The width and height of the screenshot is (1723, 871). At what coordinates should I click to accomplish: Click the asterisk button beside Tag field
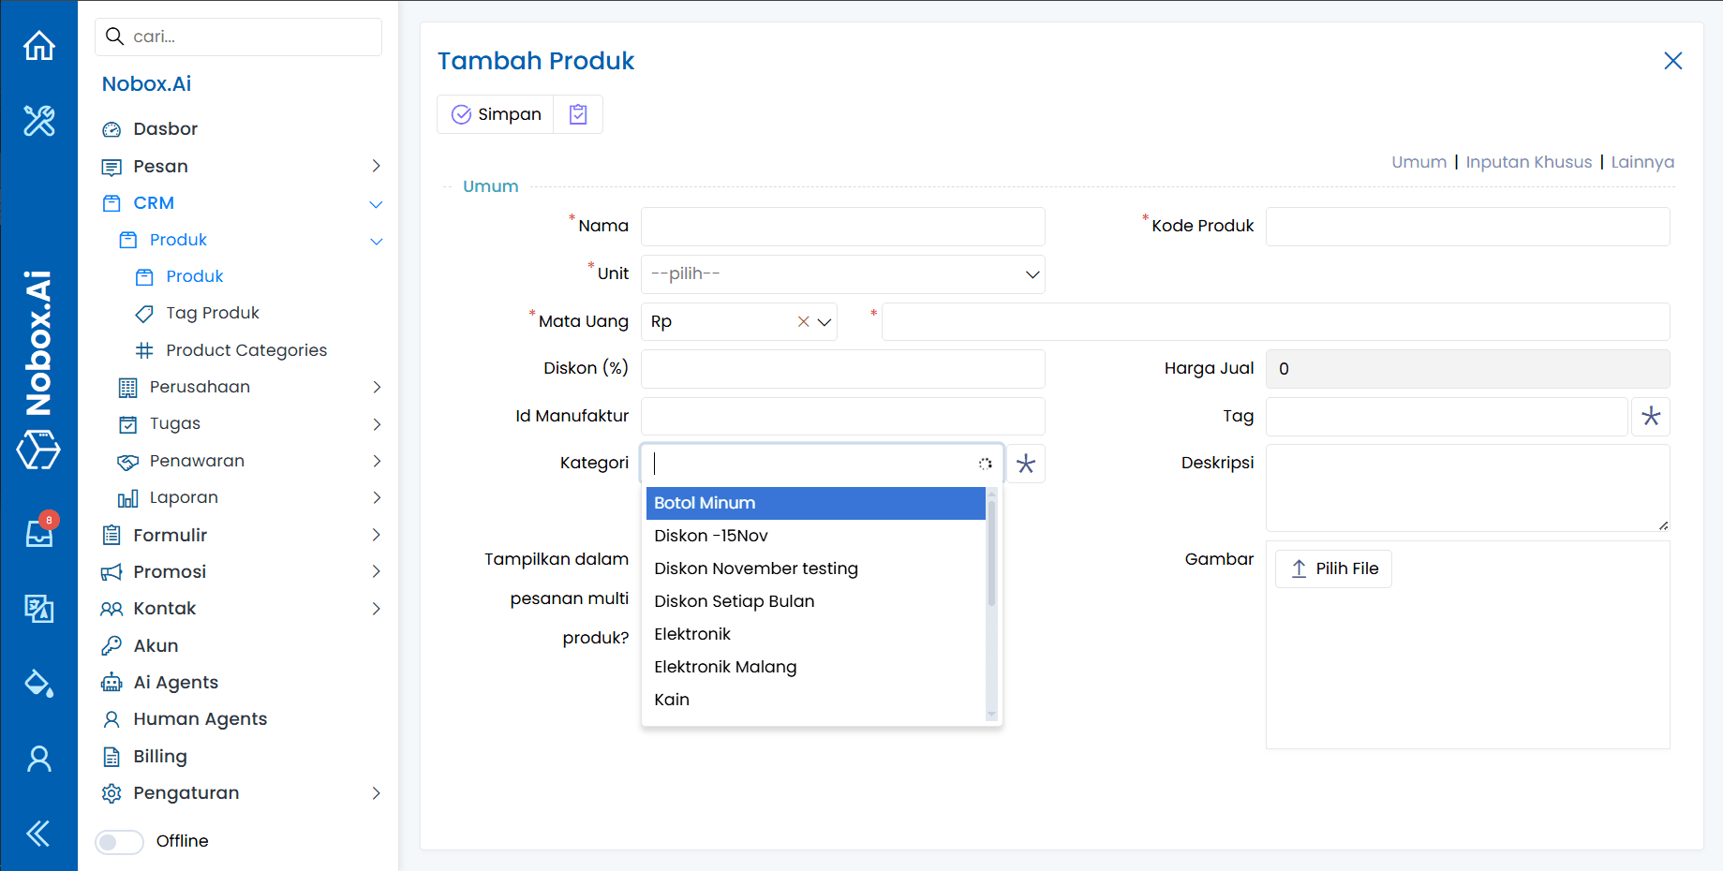coord(1651,417)
